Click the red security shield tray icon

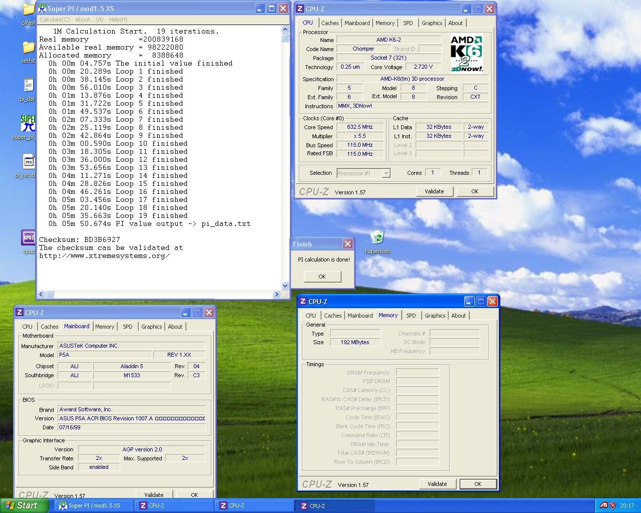(612, 505)
